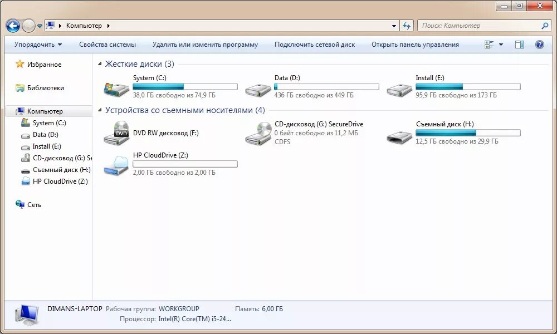Select Библиотеки in navigation pane
The width and height of the screenshot is (557, 334).
[46, 87]
